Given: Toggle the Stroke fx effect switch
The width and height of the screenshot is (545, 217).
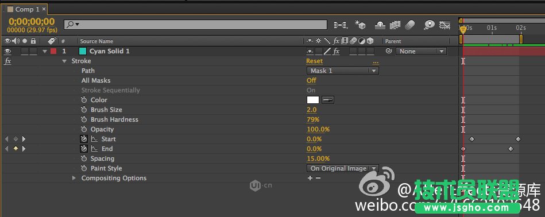Looking at the screenshot, I should point(7,61).
